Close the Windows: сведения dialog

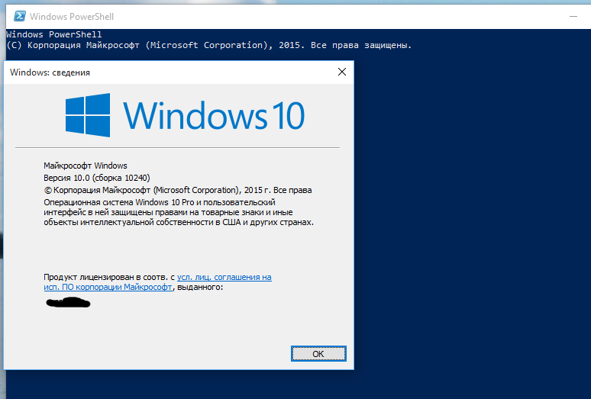pos(342,72)
